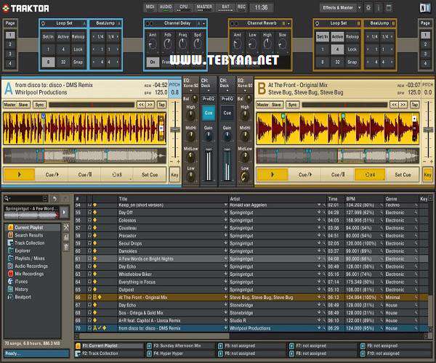Click the search magnifier icon in browser
Screen dimensions: 436x363
click(x=7, y=199)
